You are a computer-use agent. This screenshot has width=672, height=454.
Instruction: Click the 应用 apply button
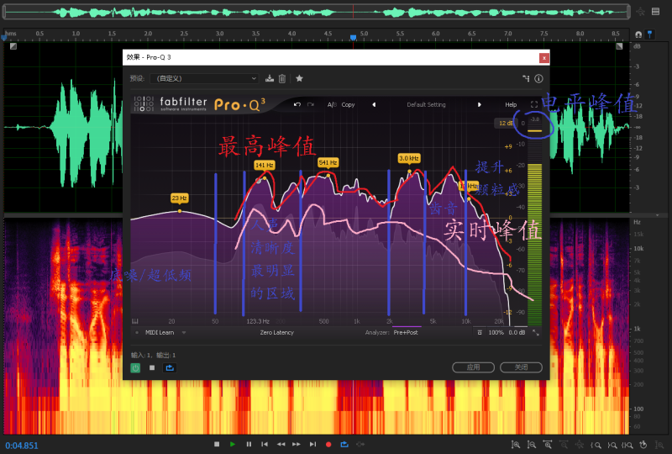coord(473,367)
